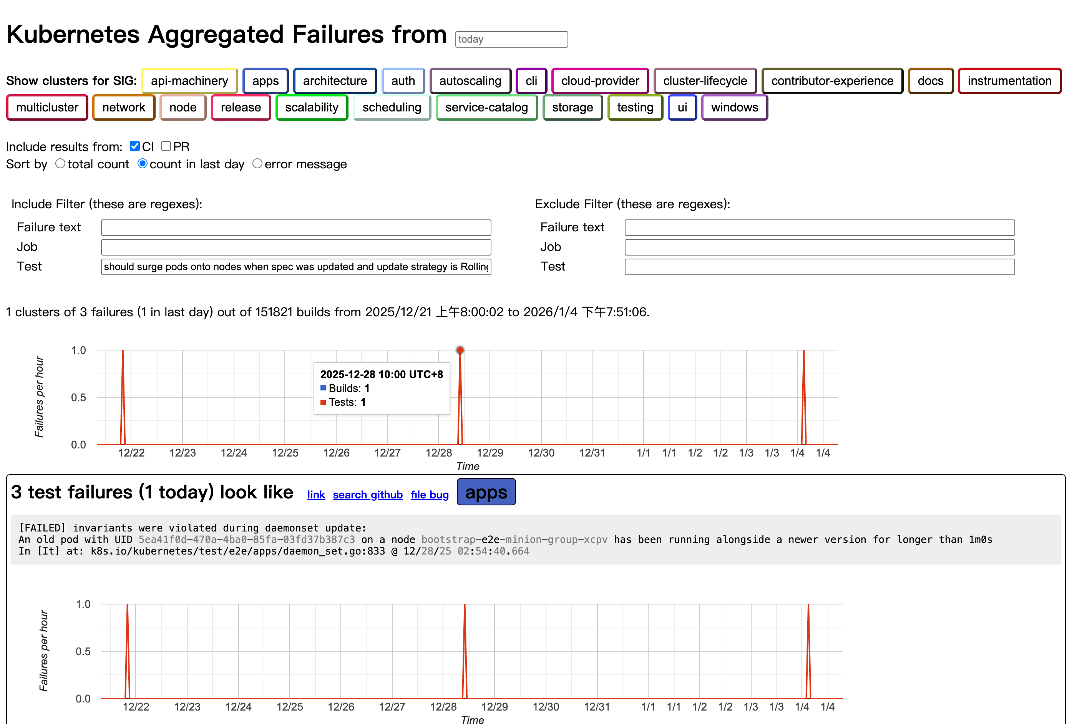The image size is (1072, 724).
Task: Click the Include Filter Failure text field
Action: click(x=296, y=227)
